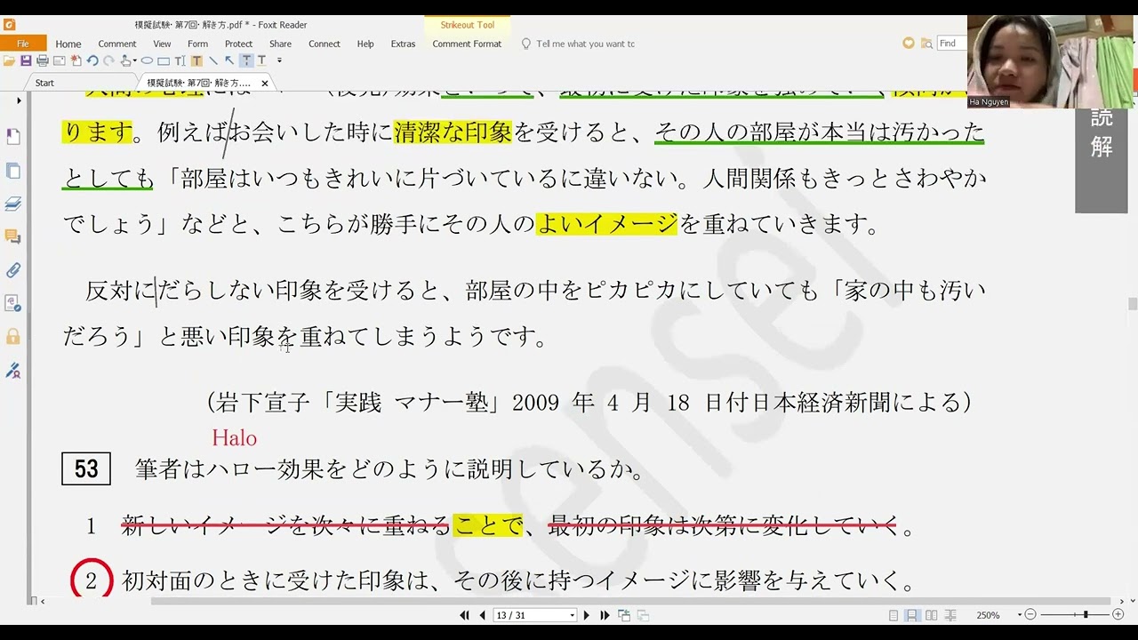Open the Security lock panel icon
Screen dimensions: 1138x640
13,337
